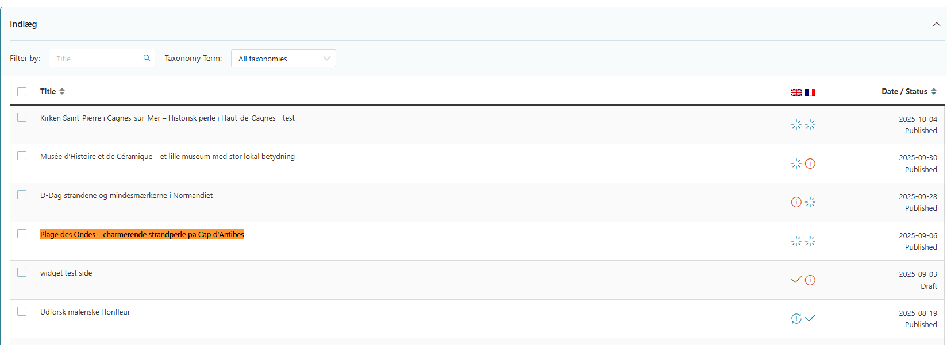
Task: Click French warning icon for Musée d'Histoire row
Action: [810, 164]
